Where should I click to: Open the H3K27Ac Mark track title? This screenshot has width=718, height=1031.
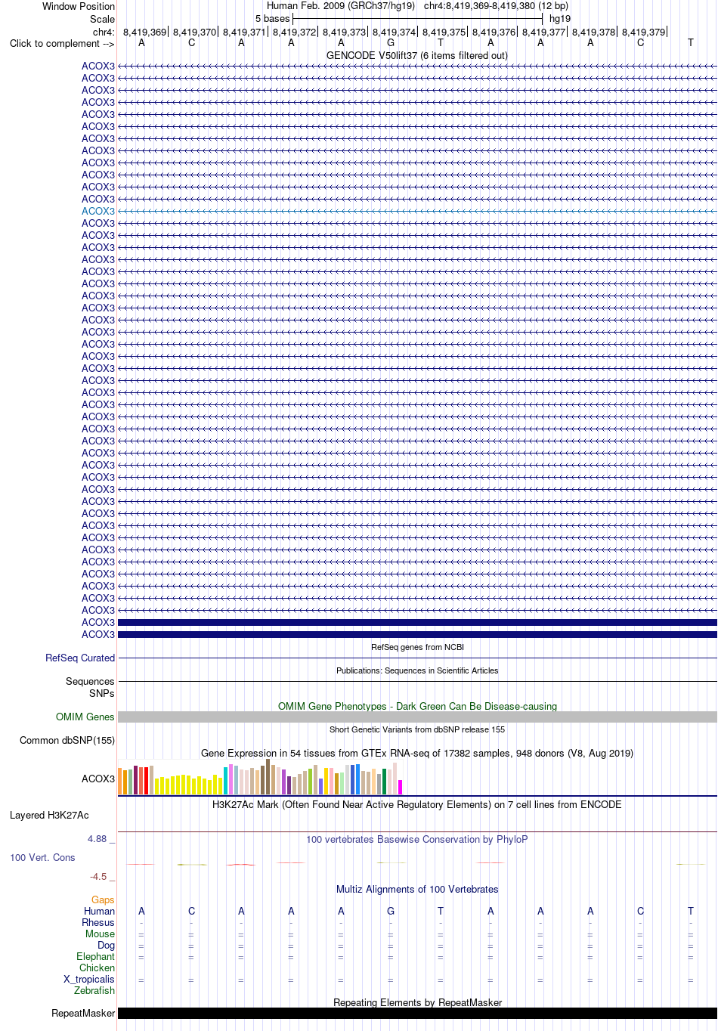point(417,805)
